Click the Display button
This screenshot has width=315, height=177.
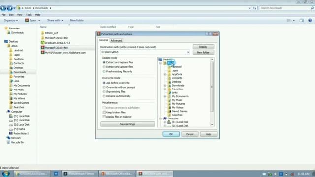pos(203,47)
